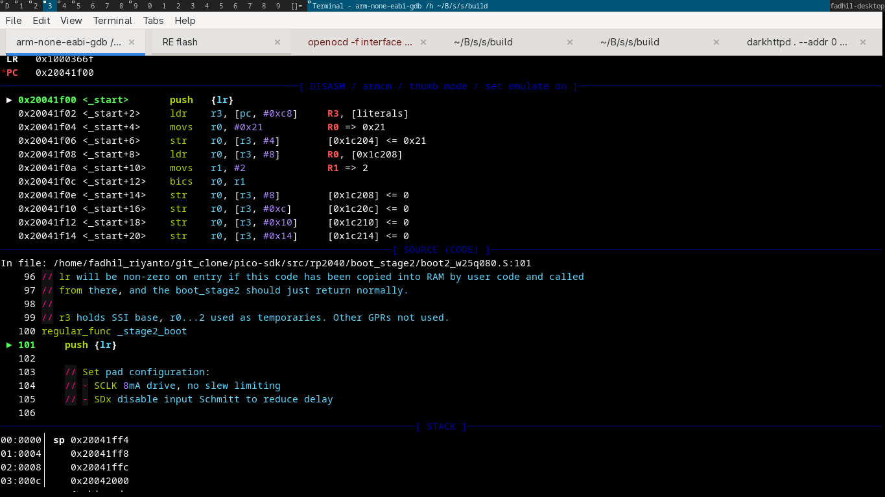Open the Edit menu
This screenshot has height=497, width=885.
tap(41, 21)
